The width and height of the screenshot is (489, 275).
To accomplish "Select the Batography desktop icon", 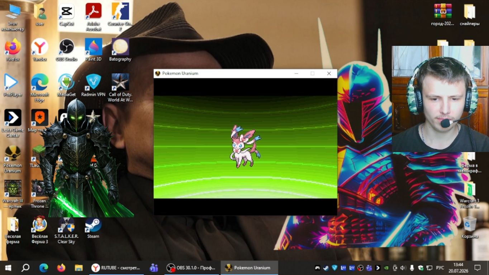I will point(120,50).
